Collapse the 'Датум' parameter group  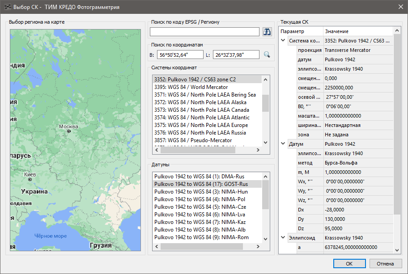[283, 144]
